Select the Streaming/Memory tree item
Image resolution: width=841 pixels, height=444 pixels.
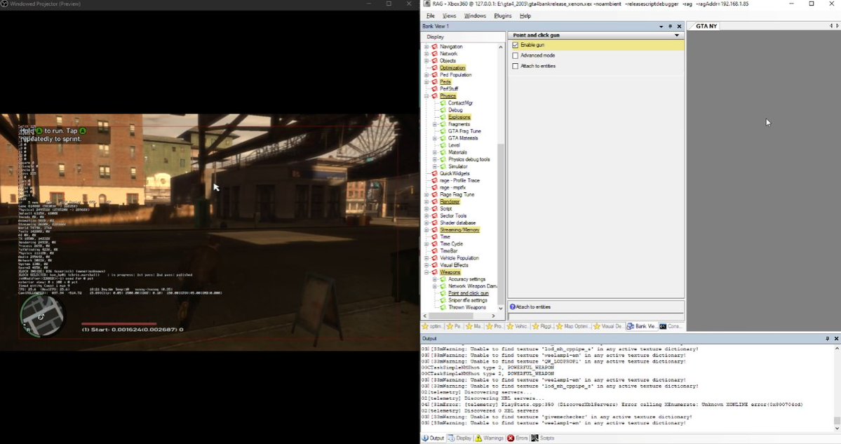459,230
